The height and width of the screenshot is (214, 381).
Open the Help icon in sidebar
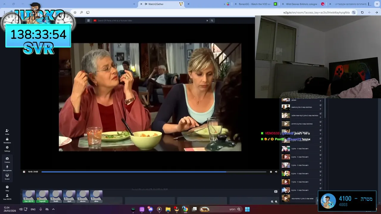tap(7, 188)
